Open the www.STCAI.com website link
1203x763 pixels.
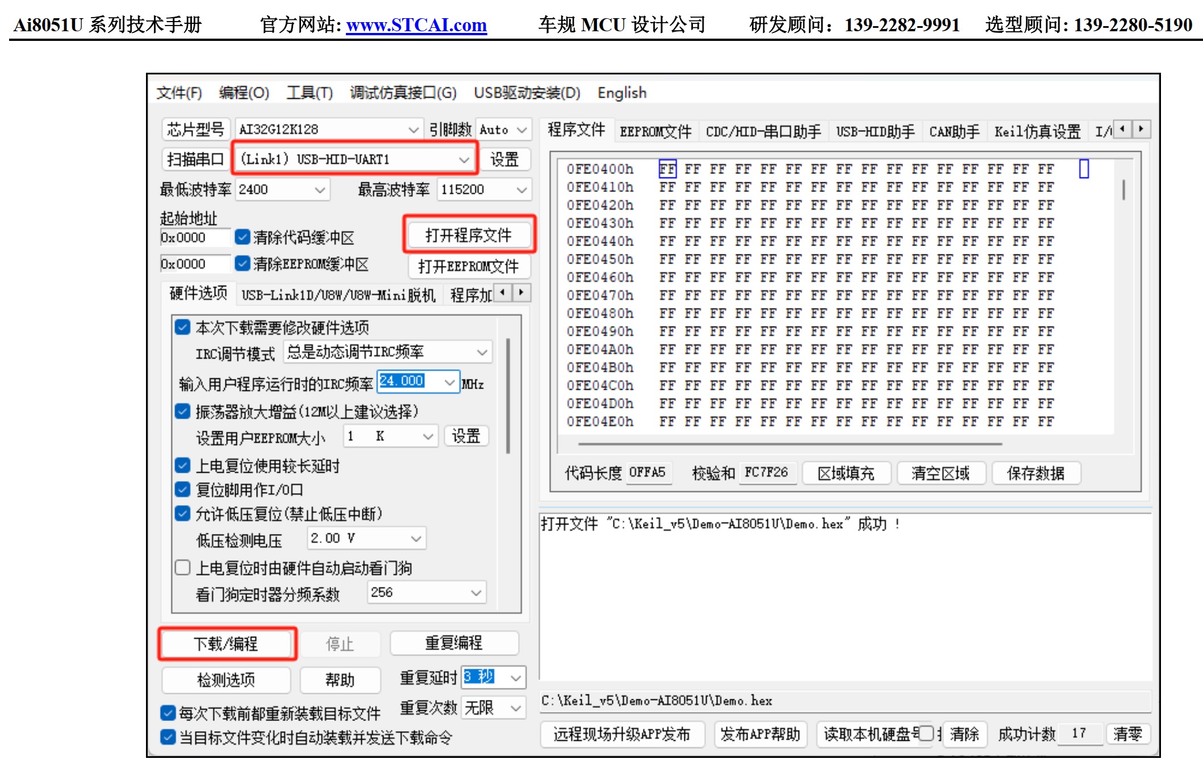pyautogui.click(x=416, y=25)
